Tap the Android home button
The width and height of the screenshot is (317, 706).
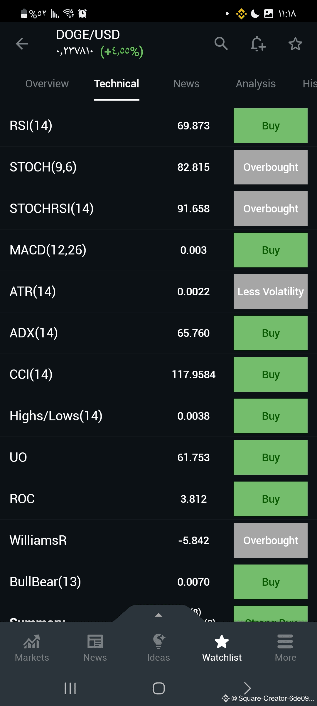159,688
